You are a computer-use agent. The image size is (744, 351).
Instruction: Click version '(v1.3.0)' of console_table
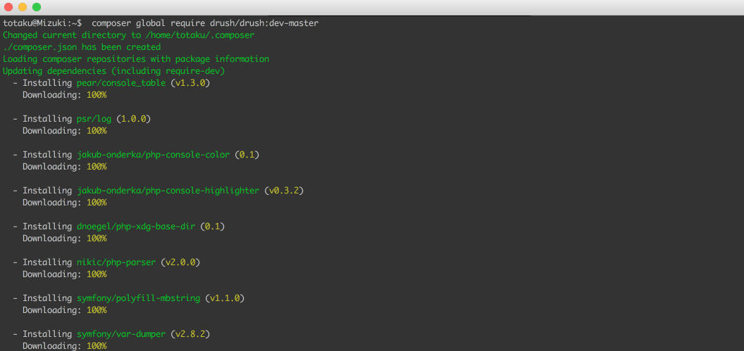(190, 83)
